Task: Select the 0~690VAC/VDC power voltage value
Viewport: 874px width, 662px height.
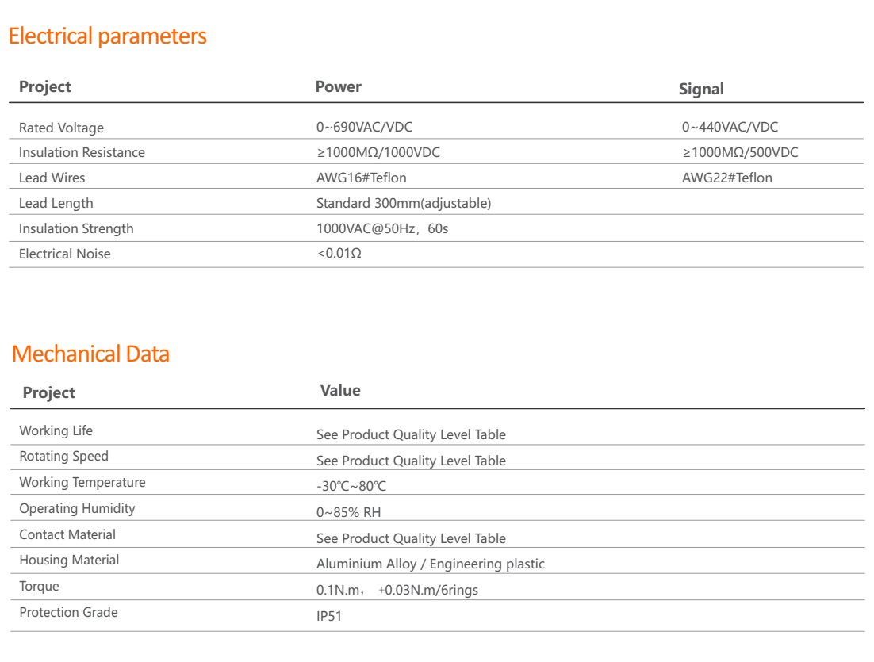Action: 364,127
